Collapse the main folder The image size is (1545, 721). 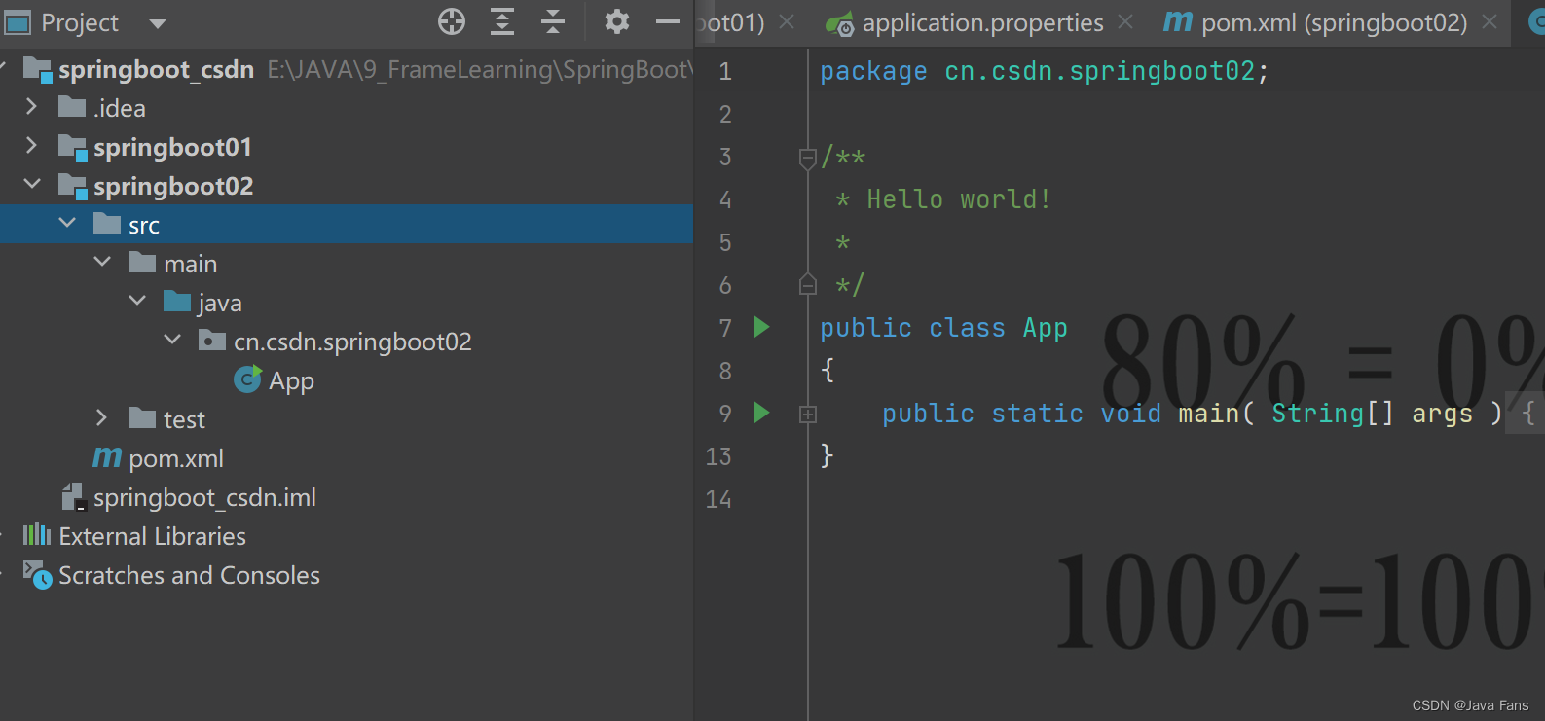pos(101,262)
